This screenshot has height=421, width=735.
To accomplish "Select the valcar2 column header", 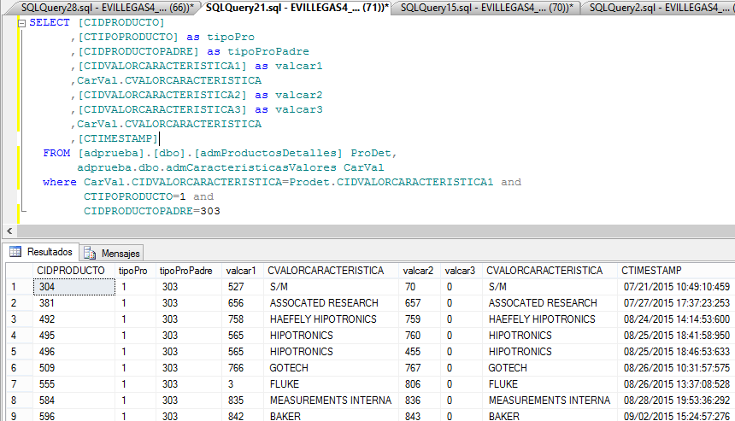I will [418, 270].
